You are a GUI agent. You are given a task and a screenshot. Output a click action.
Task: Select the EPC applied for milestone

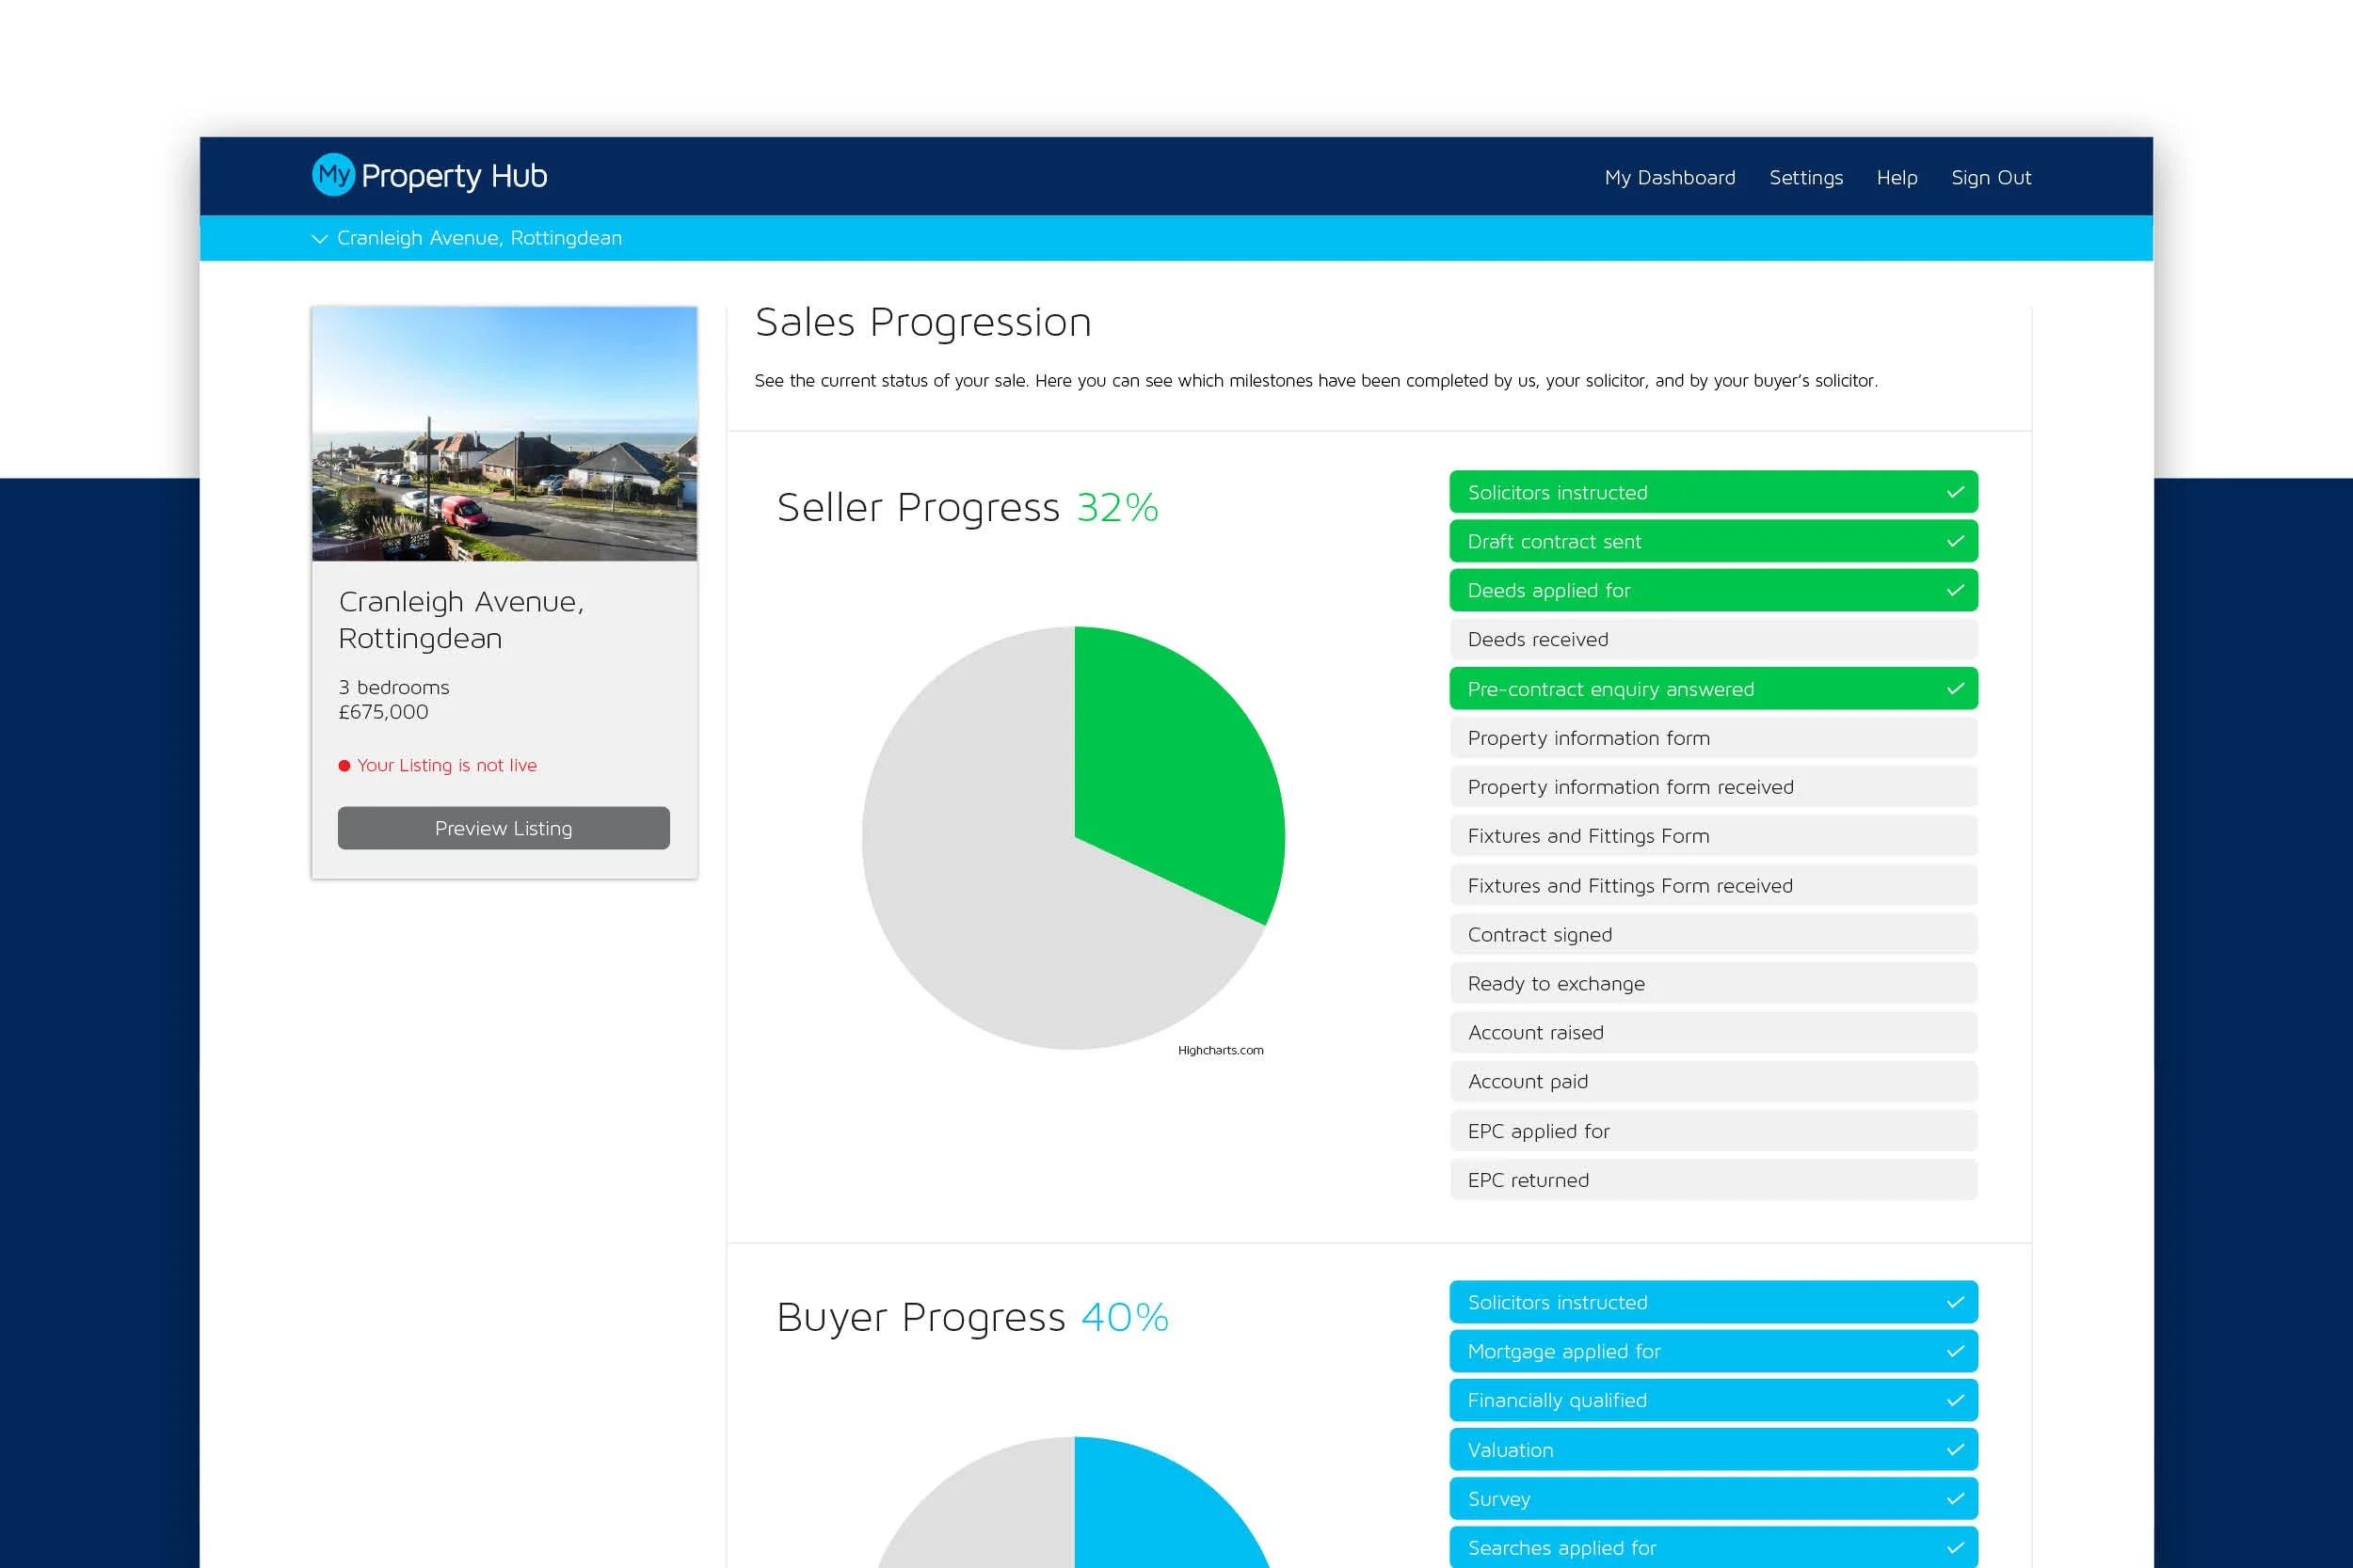pos(1714,1131)
